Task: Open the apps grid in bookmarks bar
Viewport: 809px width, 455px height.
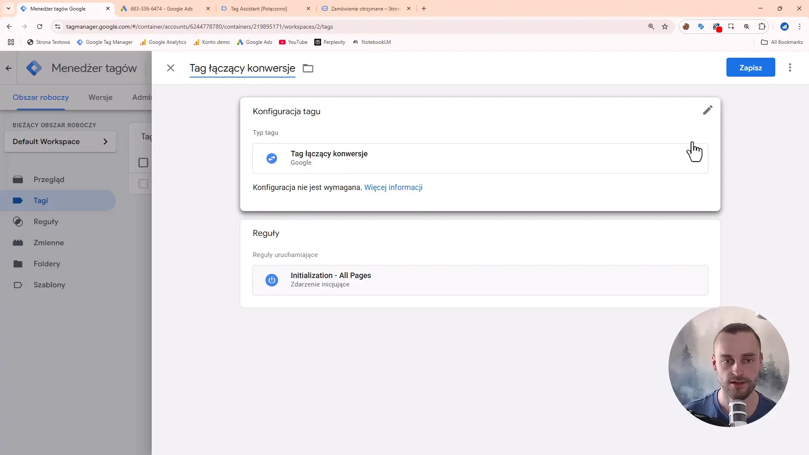Action: coord(11,42)
